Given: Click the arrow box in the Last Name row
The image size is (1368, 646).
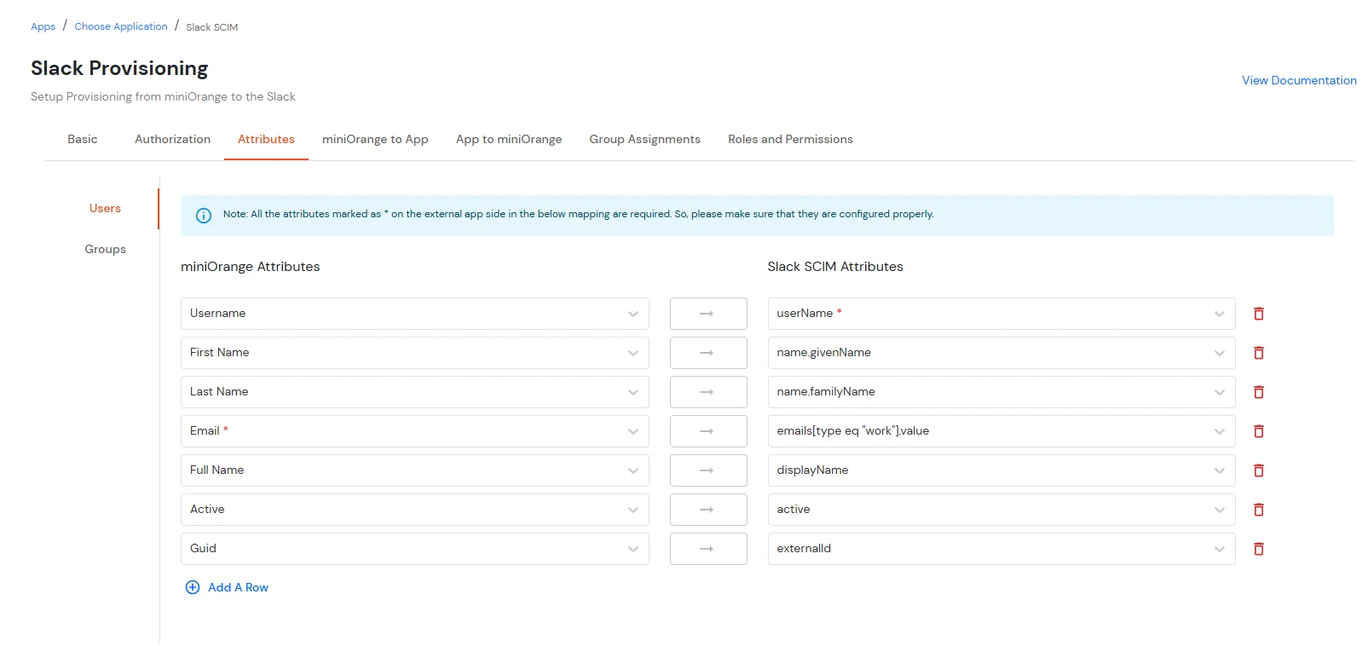Looking at the screenshot, I should click(x=708, y=392).
